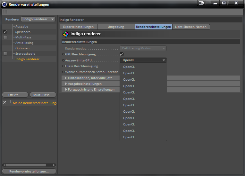
Task: Uncheck the Speichern checkbox
Action: [x=5, y=32]
